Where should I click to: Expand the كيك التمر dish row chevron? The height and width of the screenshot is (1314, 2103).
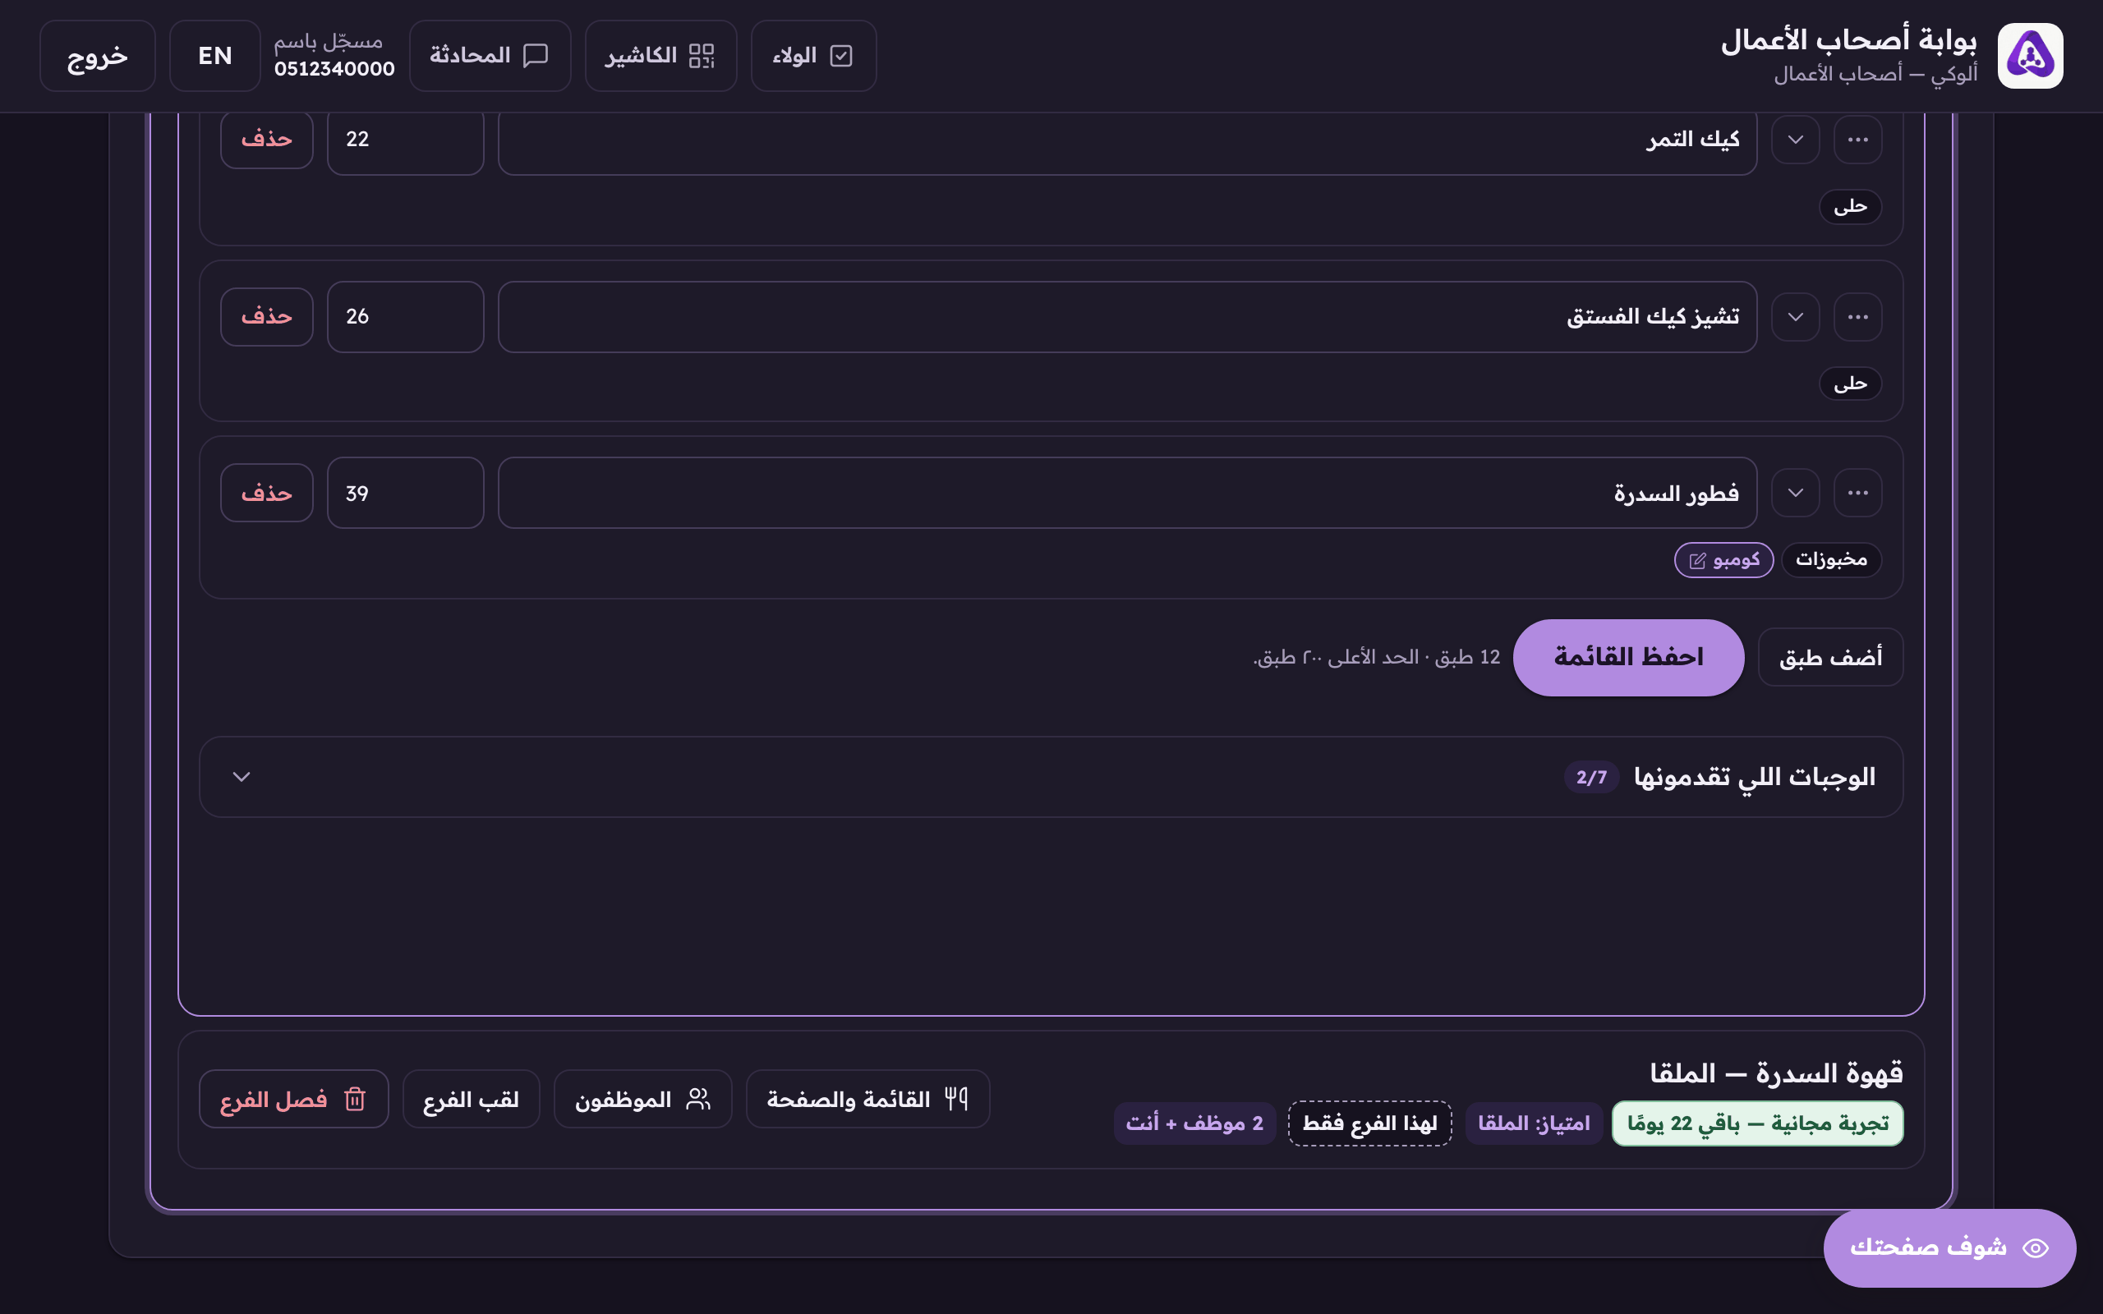pos(1796,139)
